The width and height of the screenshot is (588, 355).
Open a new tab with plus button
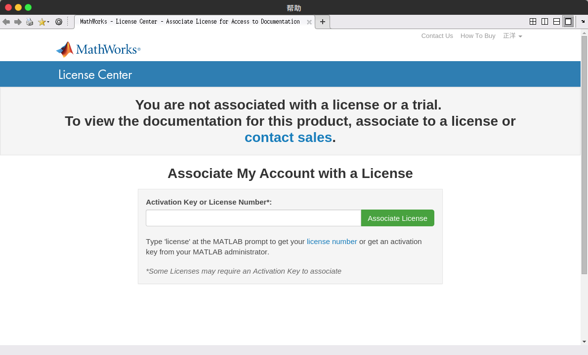(x=323, y=22)
